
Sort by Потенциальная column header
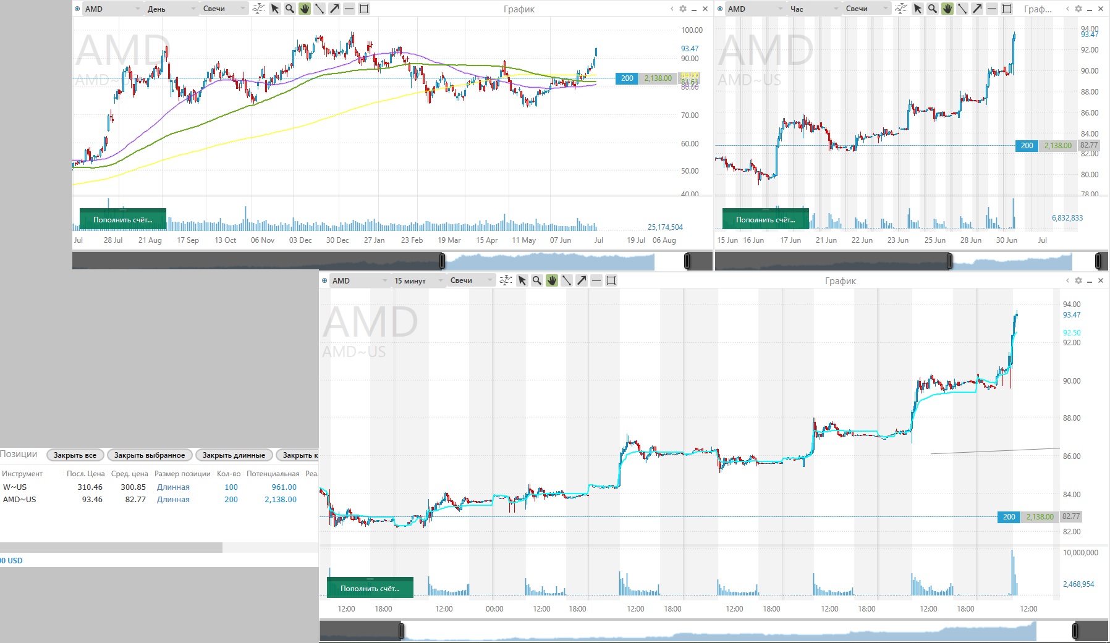coord(273,474)
